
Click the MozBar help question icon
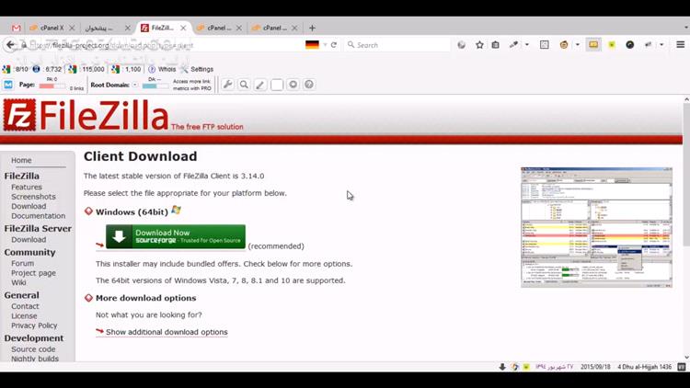[x=309, y=85]
